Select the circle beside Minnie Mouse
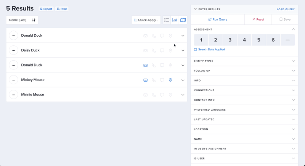The height and width of the screenshot is (166, 305). (13, 95)
